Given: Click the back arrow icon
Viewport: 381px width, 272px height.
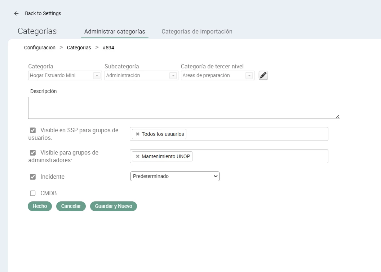Looking at the screenshot, I should [16, 13].
